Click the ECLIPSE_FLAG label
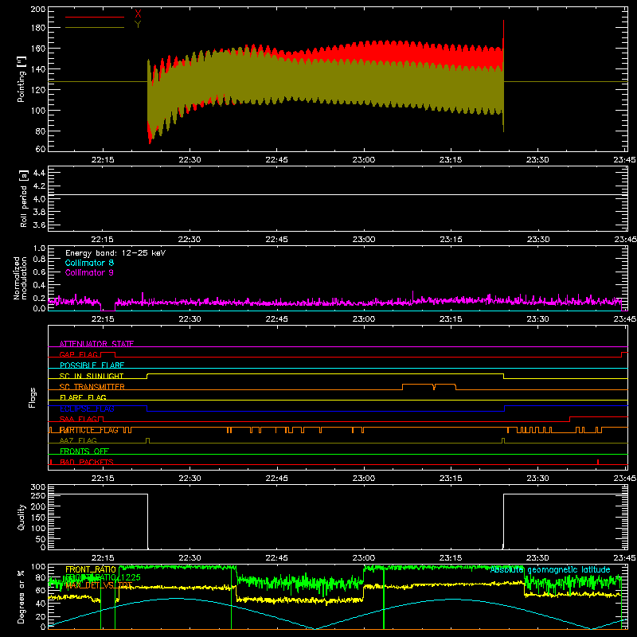 87,408
